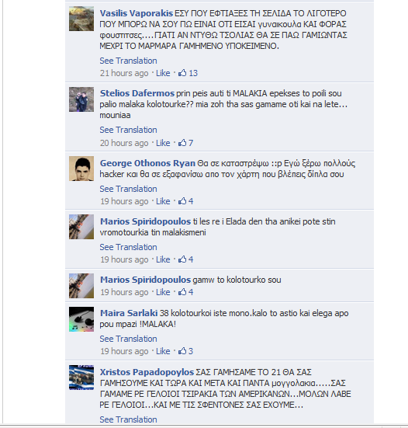The height and width of the screenshot is (428, 408).
Task: Click the thumbs-up icon showing 13 likes
Action: [x=182, y=73]
